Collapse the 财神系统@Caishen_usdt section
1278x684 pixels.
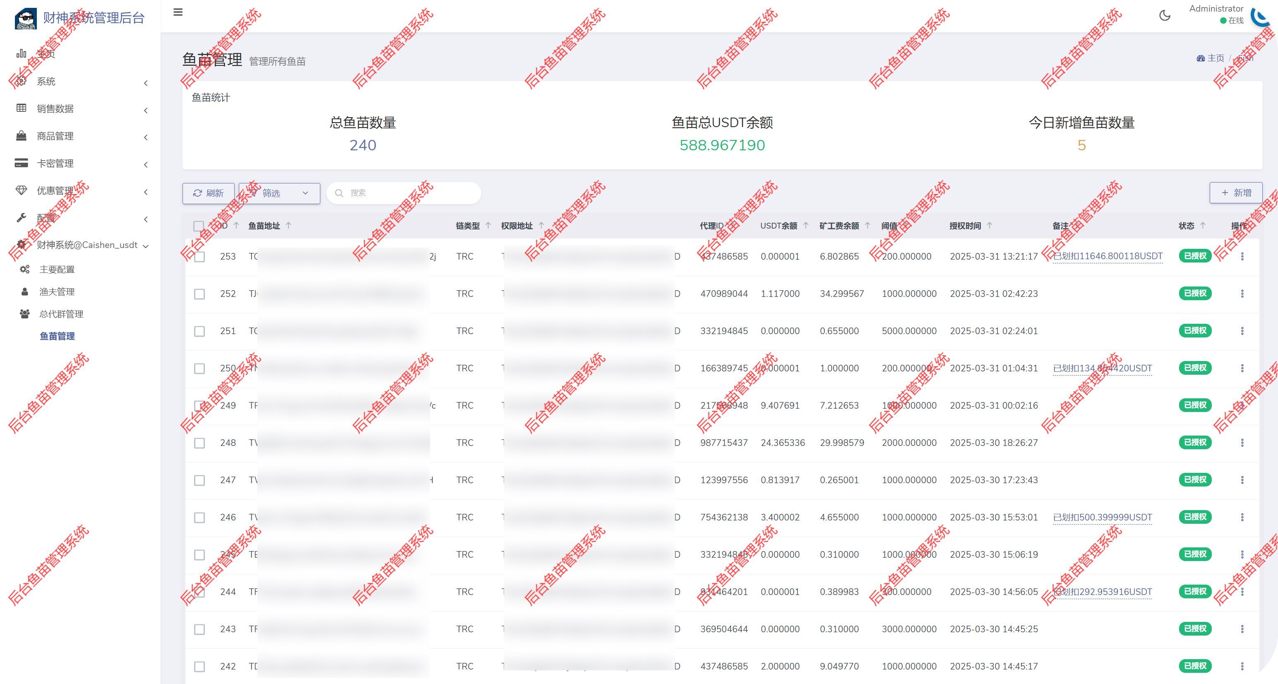145,245
